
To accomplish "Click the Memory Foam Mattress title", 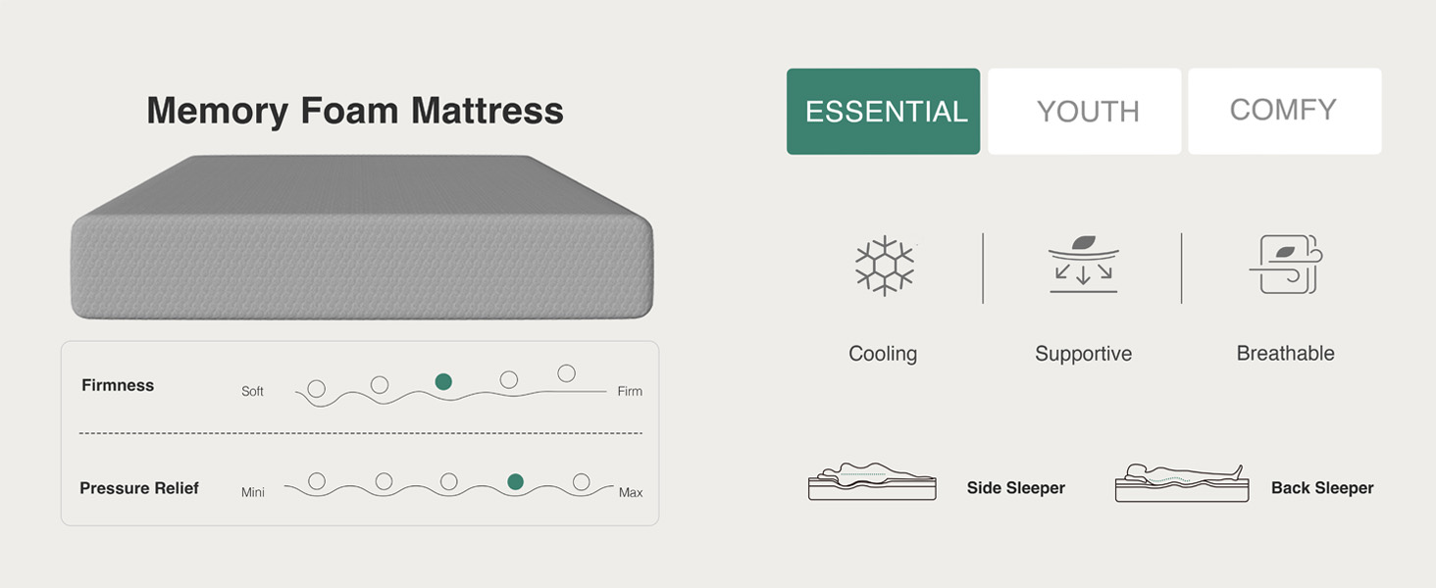I will click(x=355, y=111).
